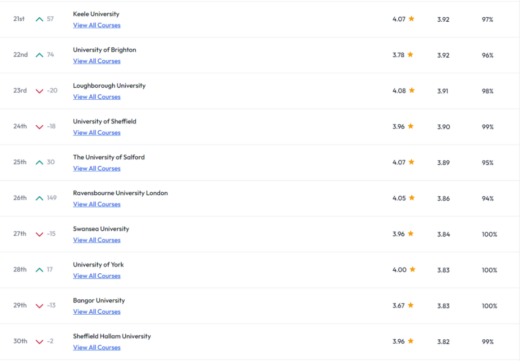Click the red down arrow for Loughborough University

point(39,91)
